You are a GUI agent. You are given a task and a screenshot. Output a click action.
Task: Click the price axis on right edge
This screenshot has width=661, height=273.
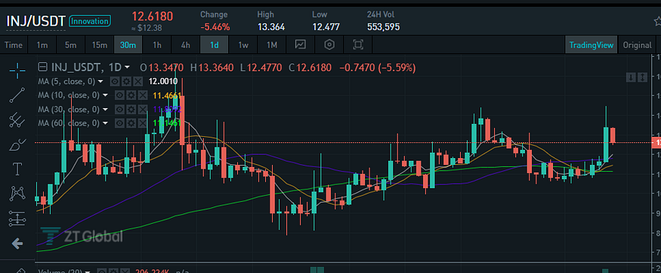click(x=656, y=158)
